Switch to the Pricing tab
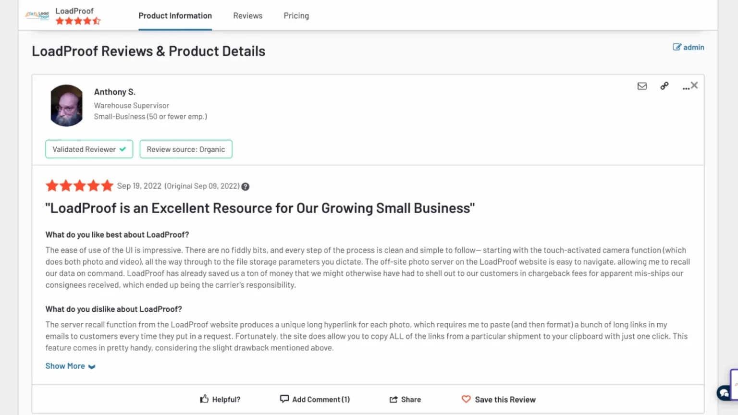738x415 pixels. [x=296, y=15]
